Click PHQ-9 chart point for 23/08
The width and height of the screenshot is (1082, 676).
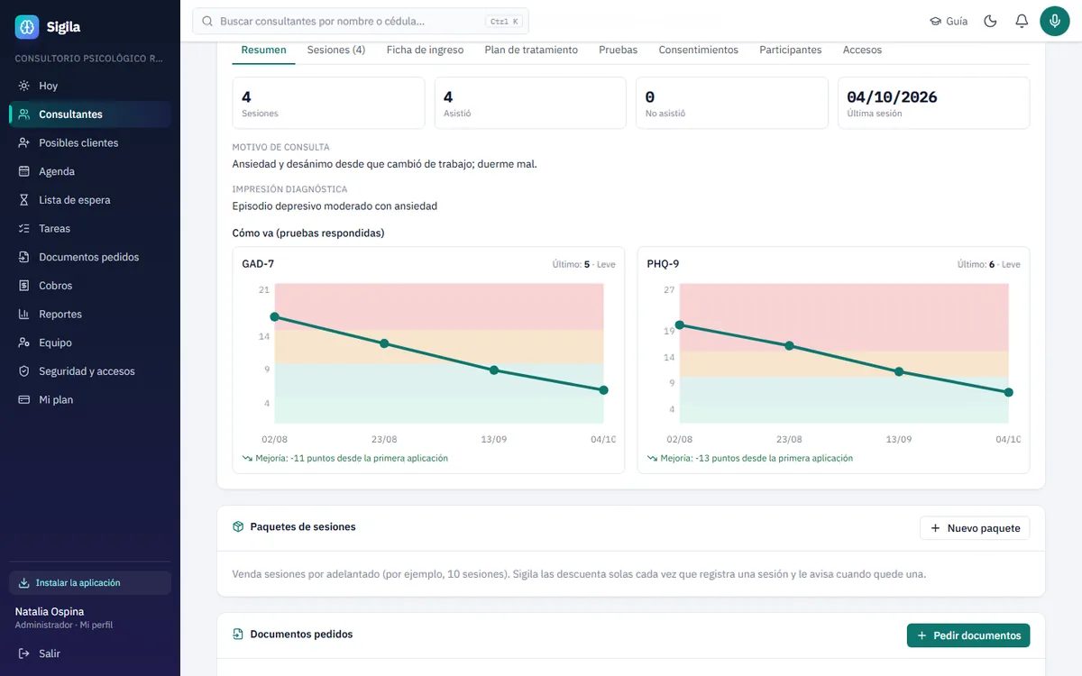[789, 346]
